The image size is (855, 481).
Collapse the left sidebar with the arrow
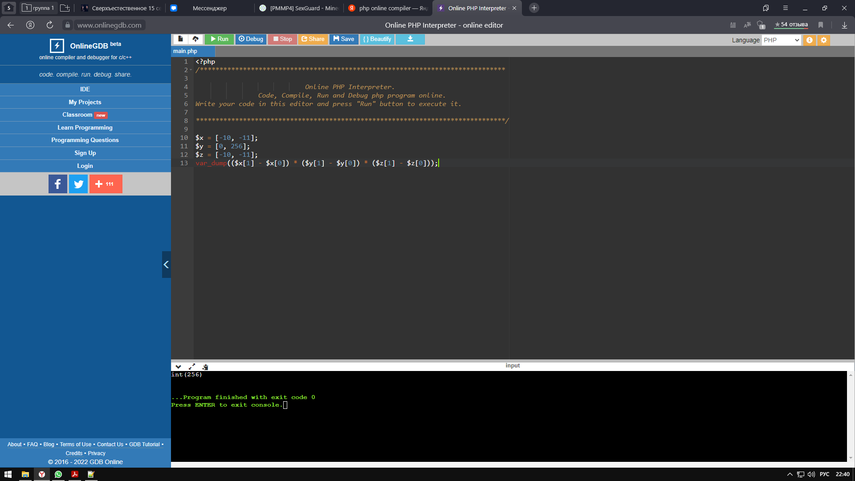166,265
